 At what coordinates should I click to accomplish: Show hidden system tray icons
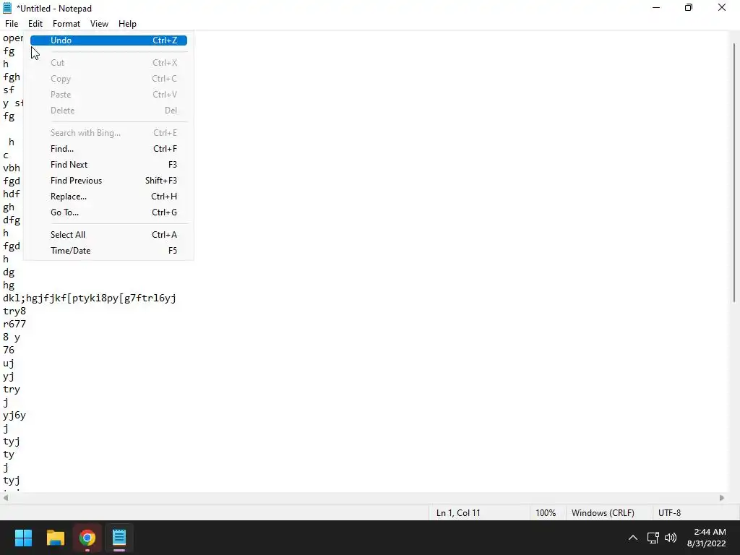[633, 538]
